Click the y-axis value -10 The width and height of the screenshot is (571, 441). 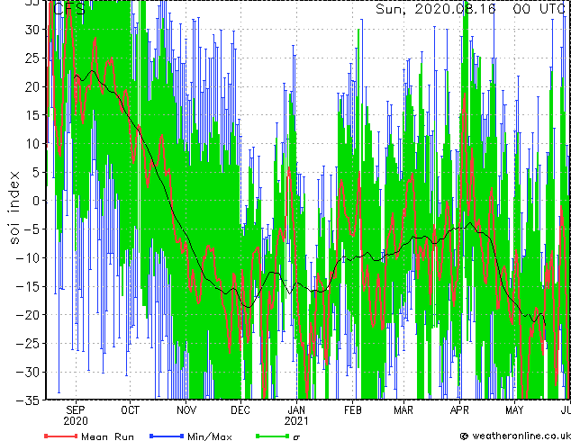click(28, 258)
